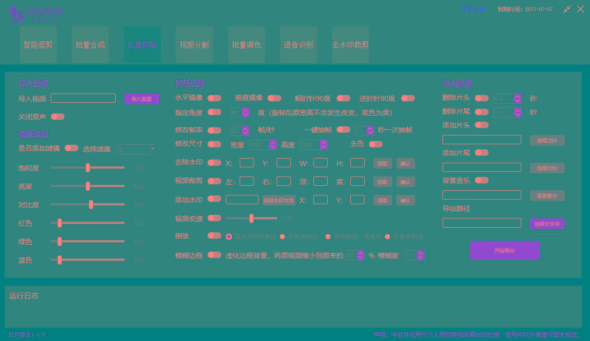Toggle the 关闭原声 mute switch
This screenshot has height=341, width=590.
58,117
